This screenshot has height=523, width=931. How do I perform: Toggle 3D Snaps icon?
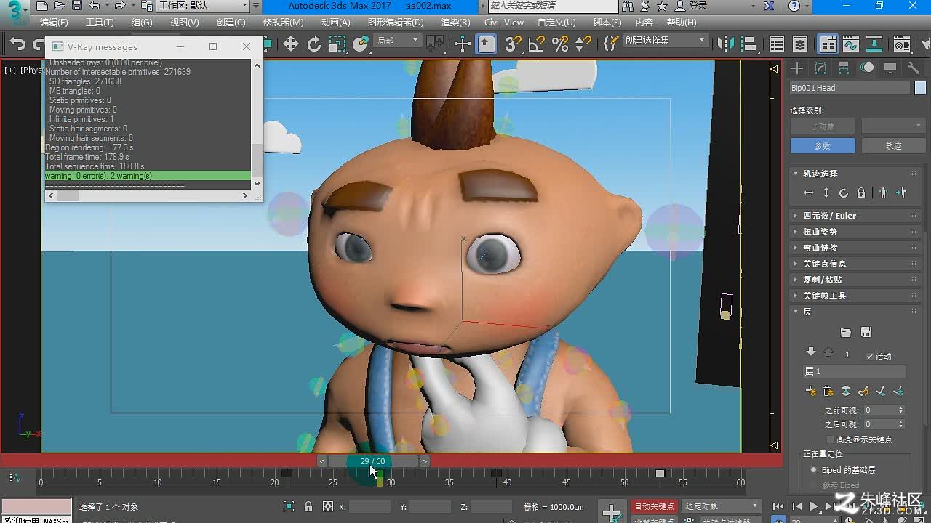(x=513, y=44)
